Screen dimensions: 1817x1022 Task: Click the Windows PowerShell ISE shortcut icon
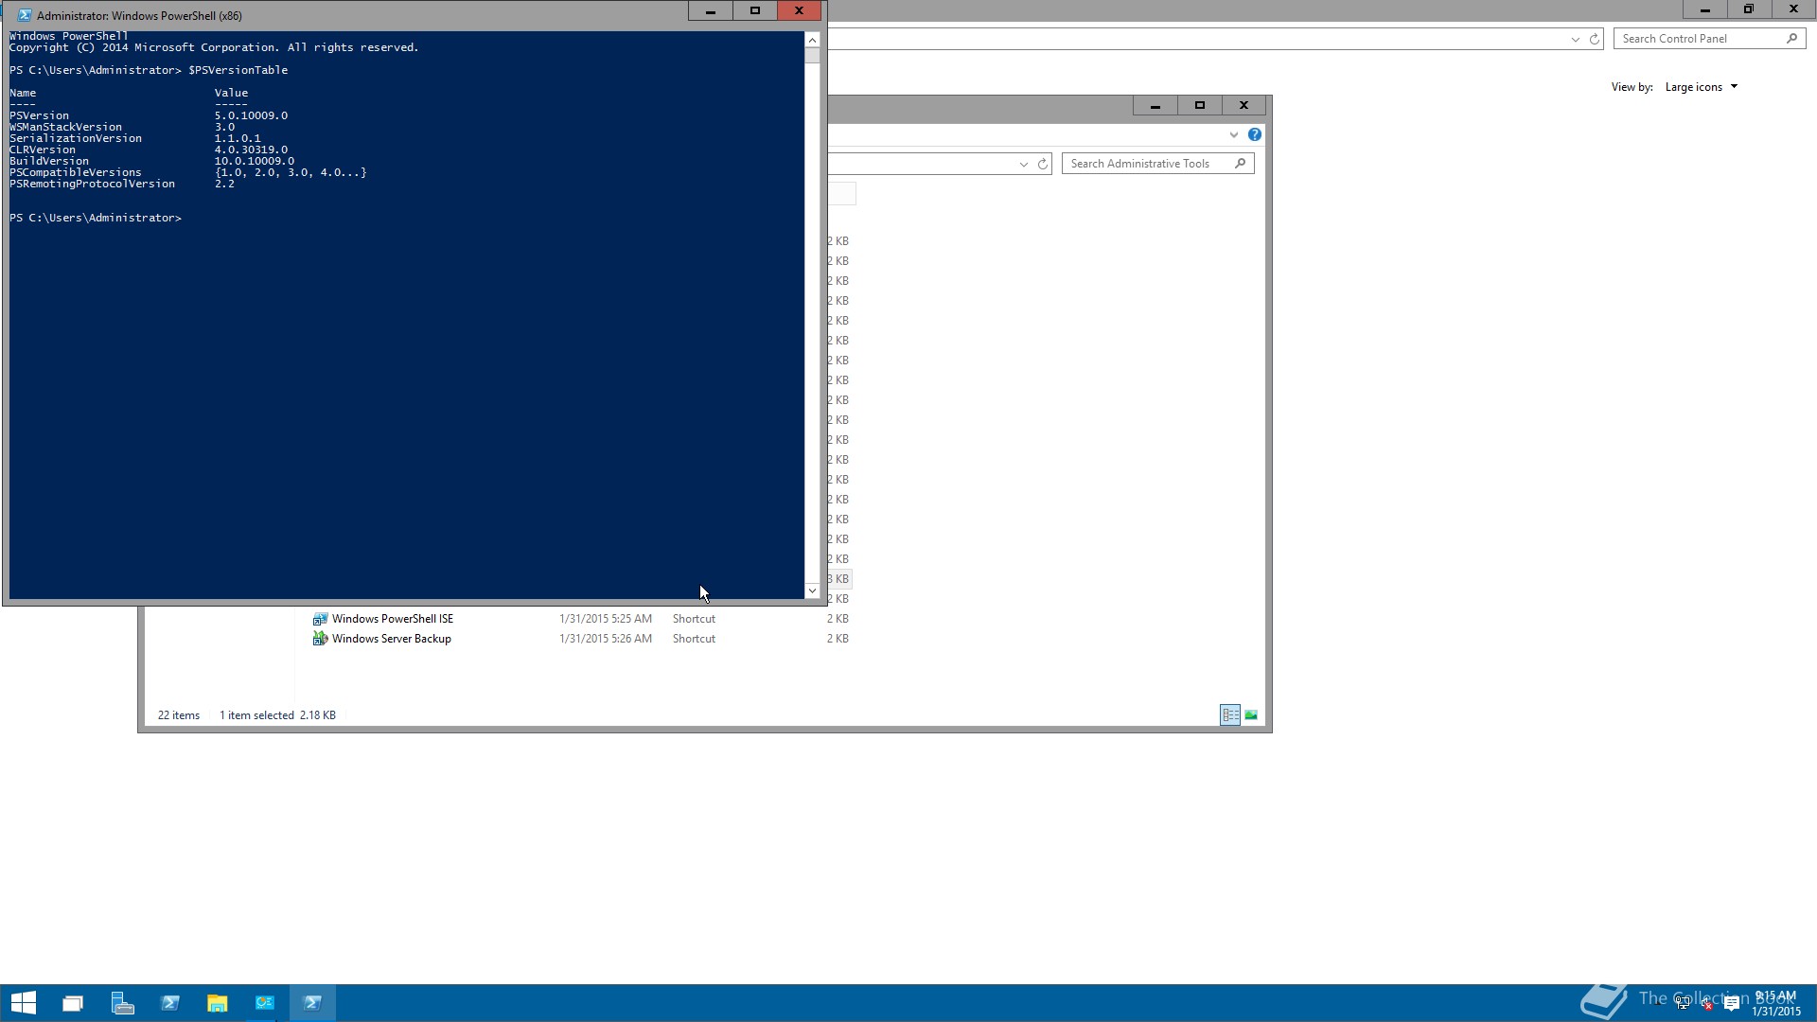pyautogui.click(x=320, y=619)
